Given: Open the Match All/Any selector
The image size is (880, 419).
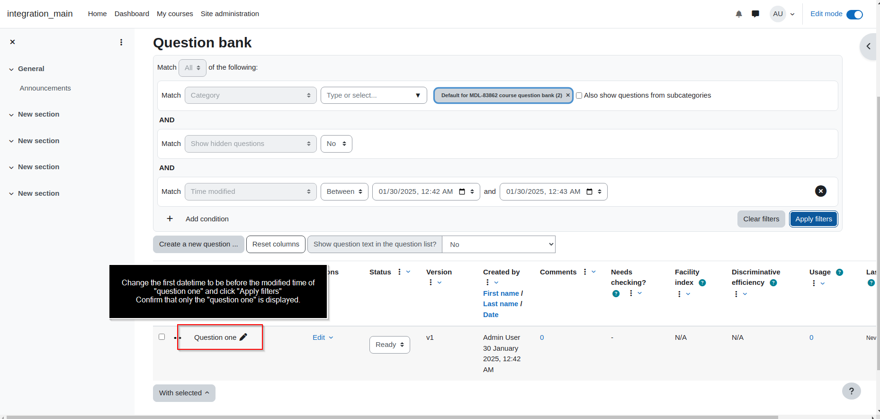Looking at the screenshot, I should 192,68.
